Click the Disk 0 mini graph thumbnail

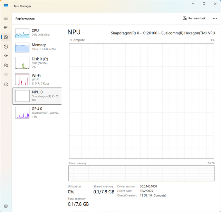coord(22,63)
